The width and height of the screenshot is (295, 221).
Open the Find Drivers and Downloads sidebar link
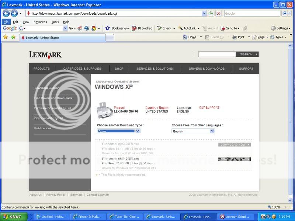(x=53, y=98)
